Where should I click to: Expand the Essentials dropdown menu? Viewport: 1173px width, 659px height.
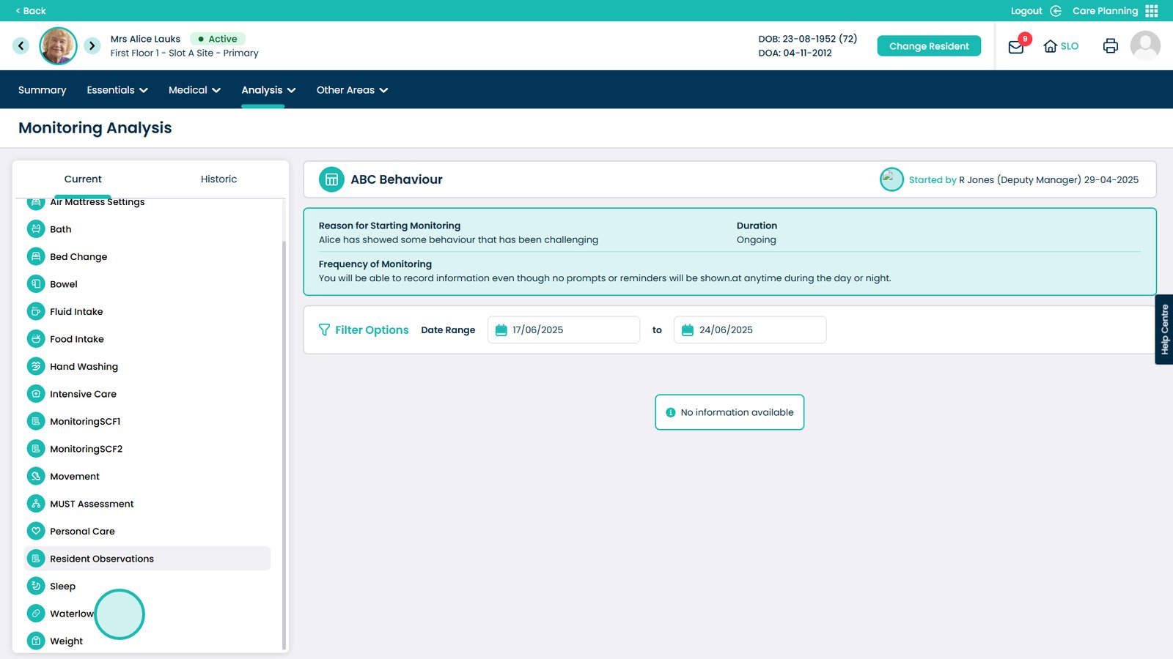coord(117,90)
